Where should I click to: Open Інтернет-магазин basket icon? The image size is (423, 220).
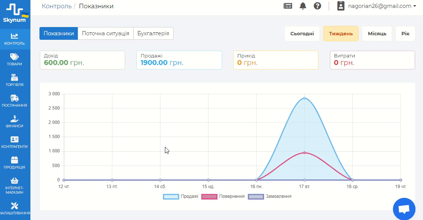point(15,181)
